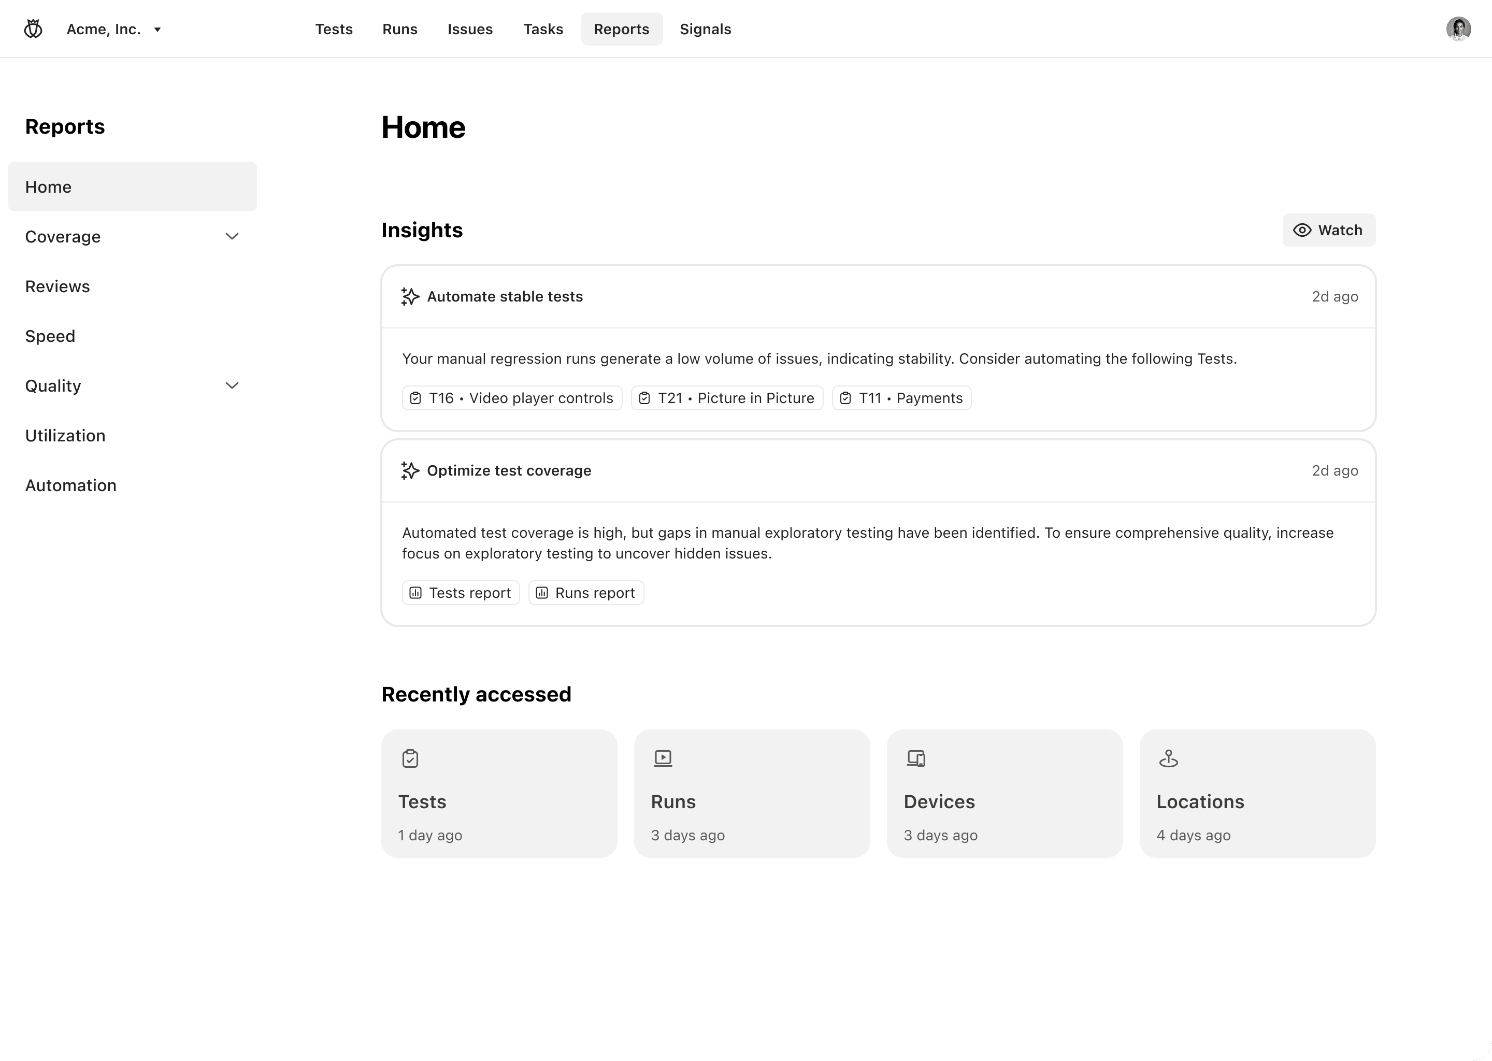1492x1061 pixels.
Task: Open the Automation report in the sidebar
Action: click(70, 485)
